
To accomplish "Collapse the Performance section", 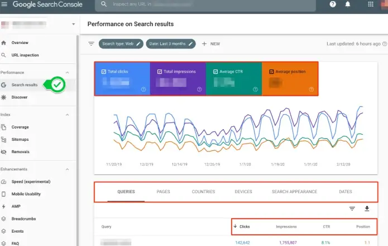I will [x=68, y=72].
